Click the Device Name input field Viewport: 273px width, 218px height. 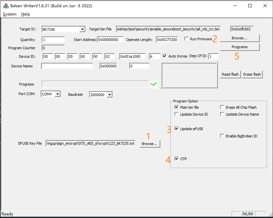[67, 66]
